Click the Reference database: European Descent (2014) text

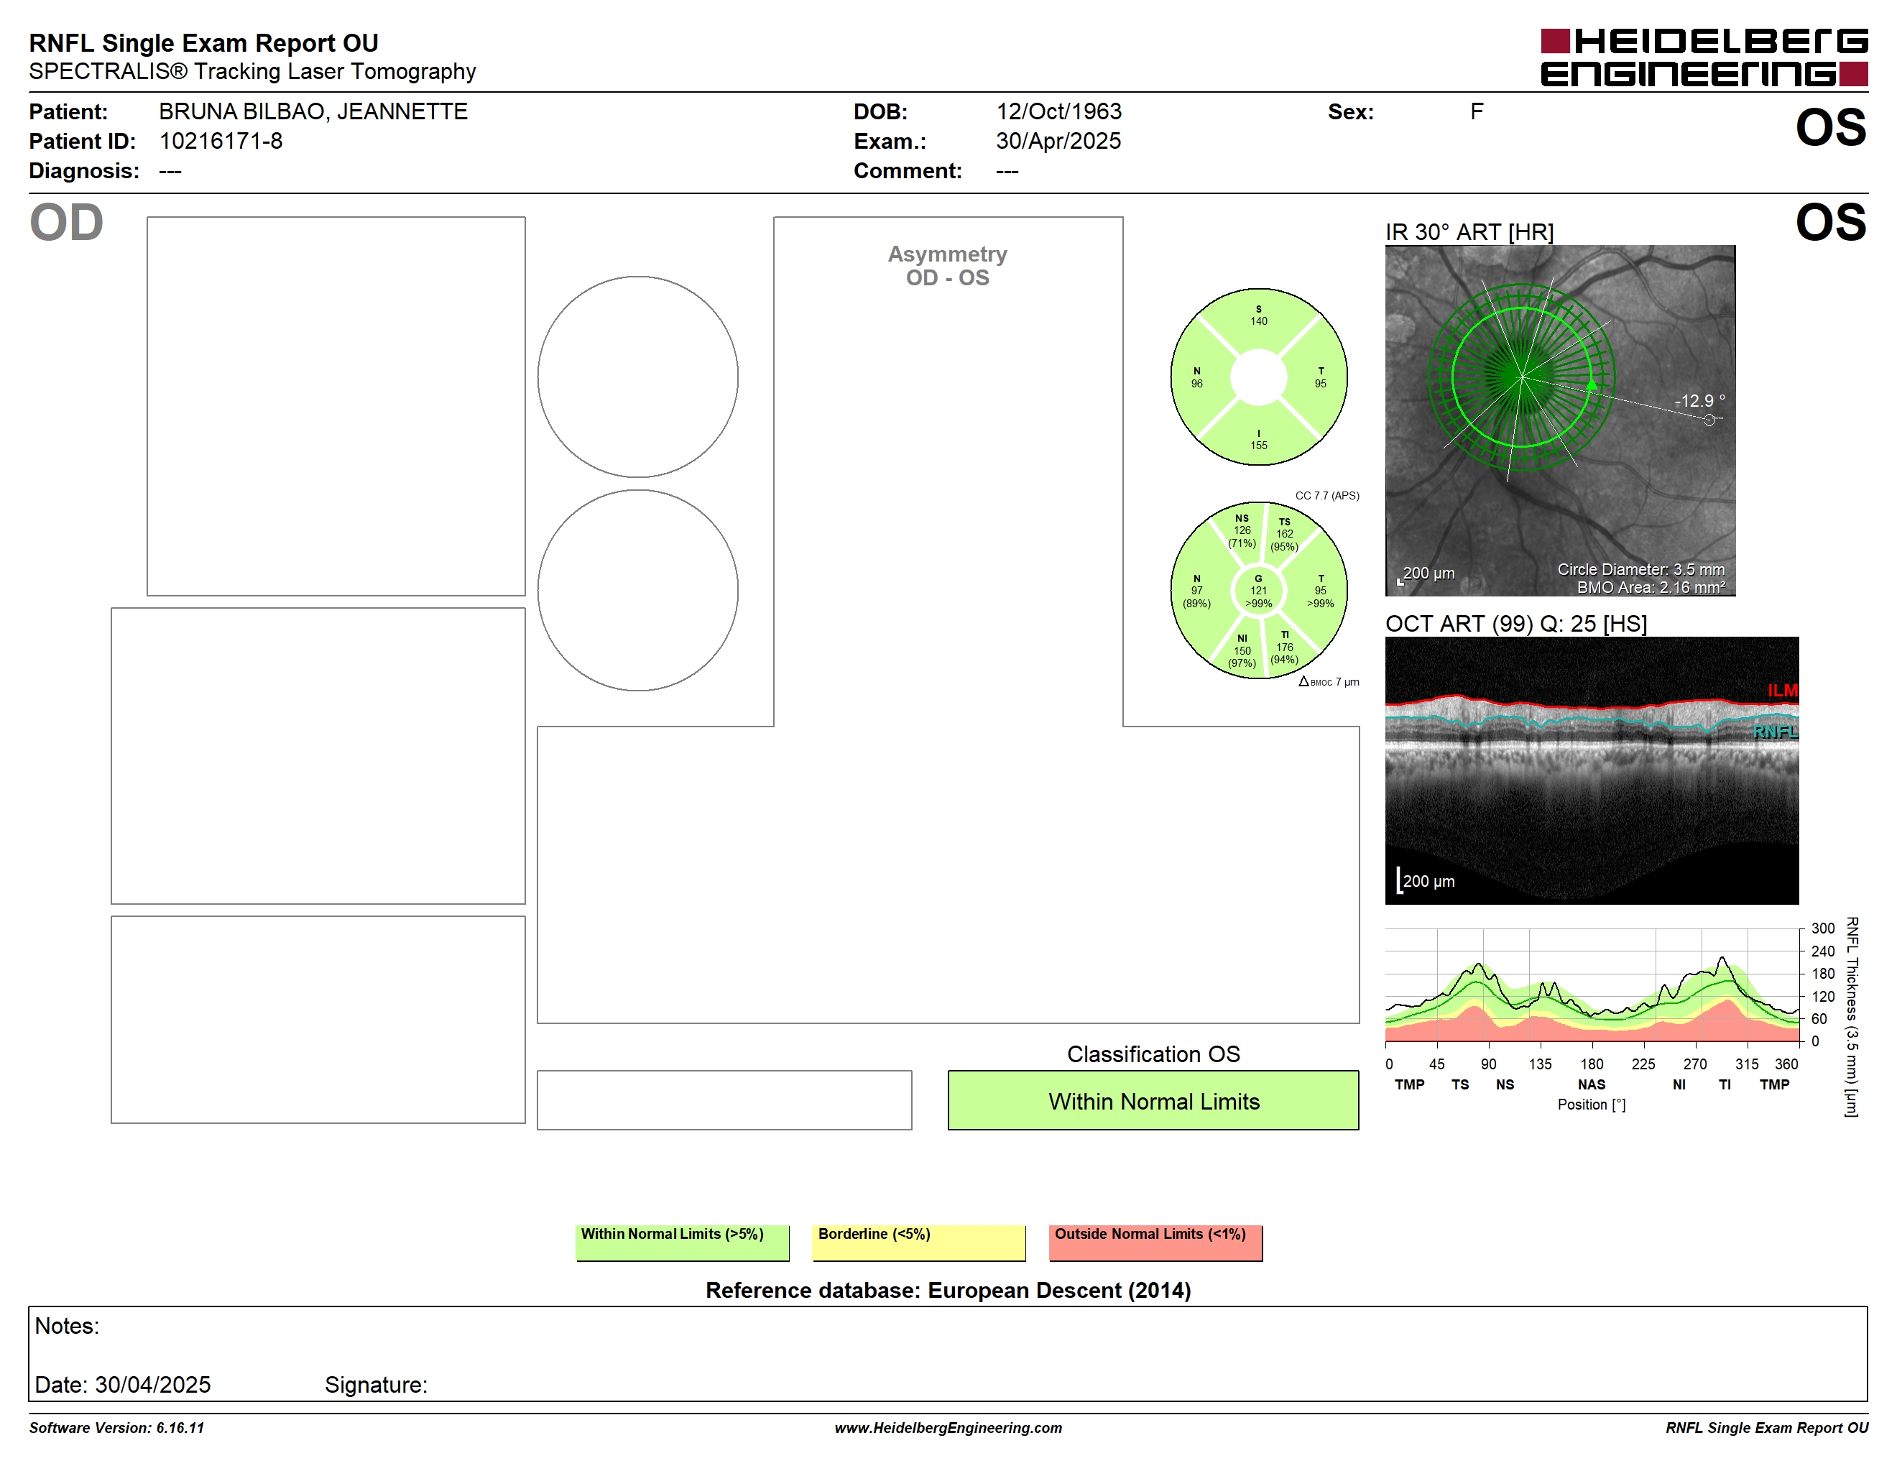(x=948, y=1291)
